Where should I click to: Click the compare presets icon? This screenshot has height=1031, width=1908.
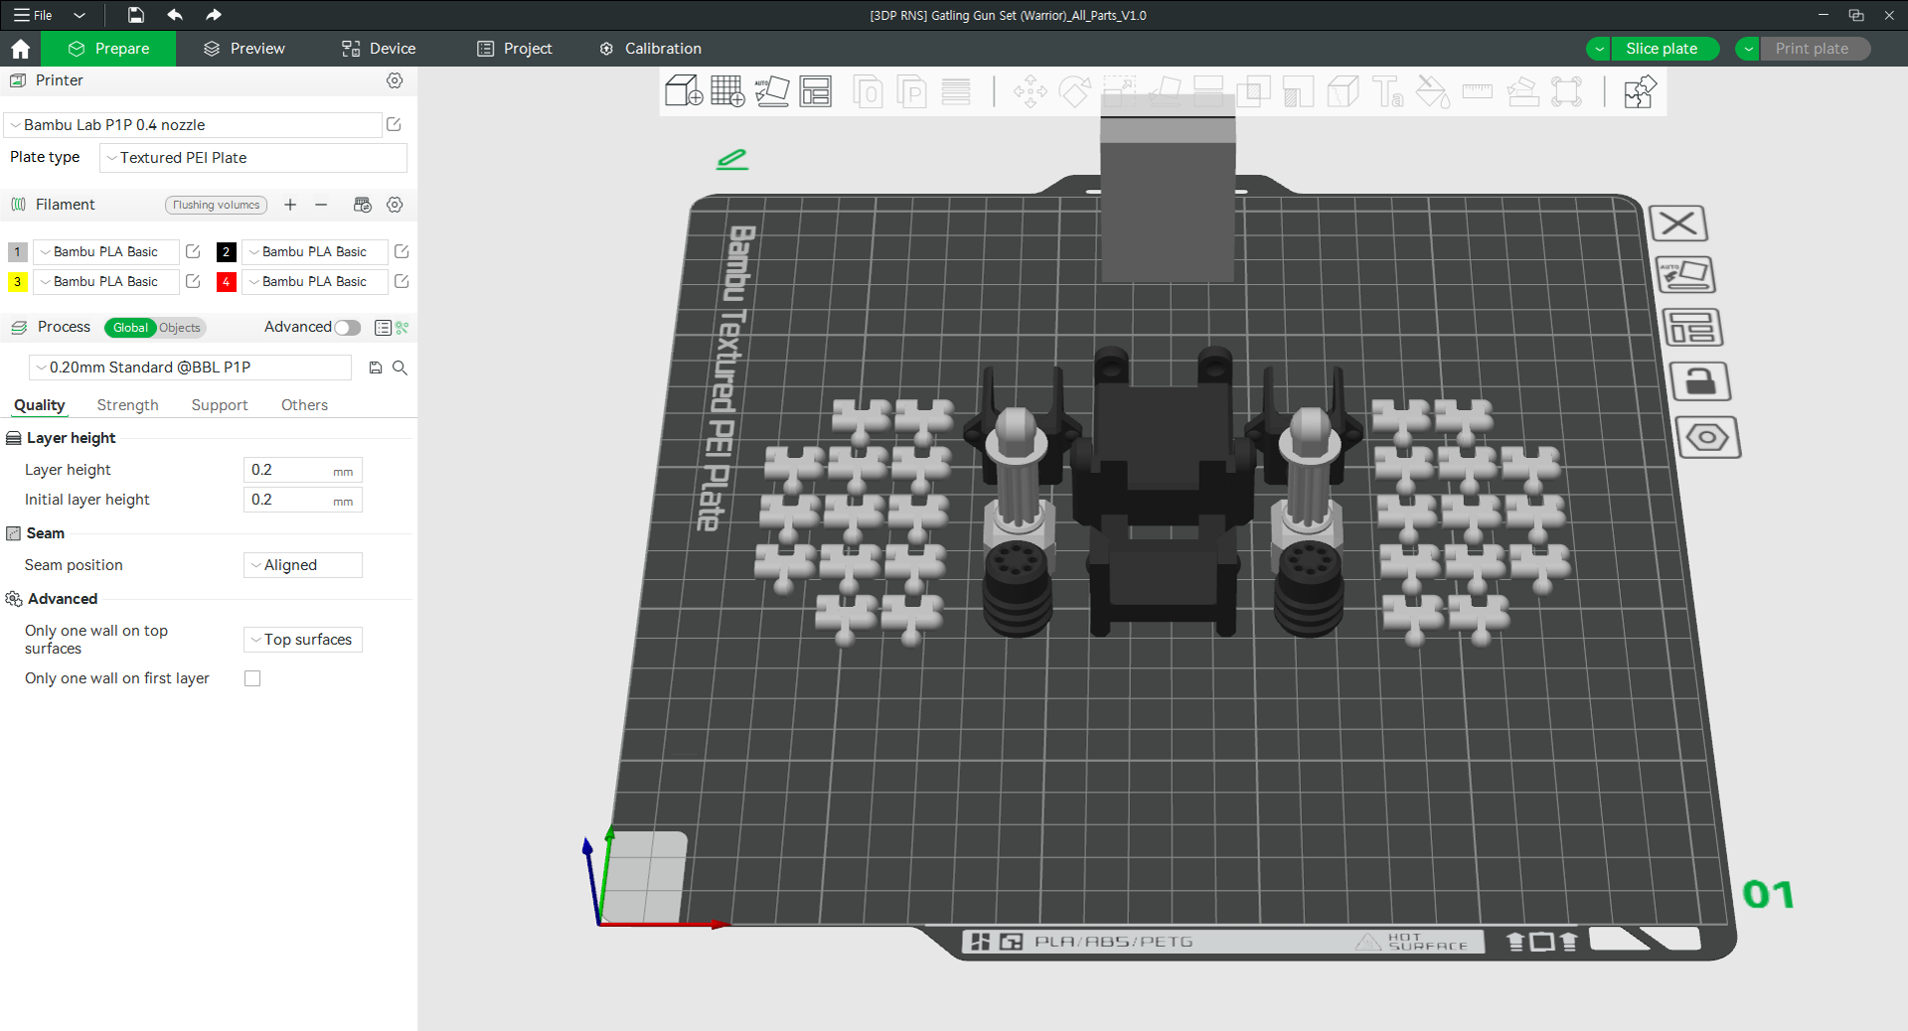pyautogui.click(x=402, y=328)
